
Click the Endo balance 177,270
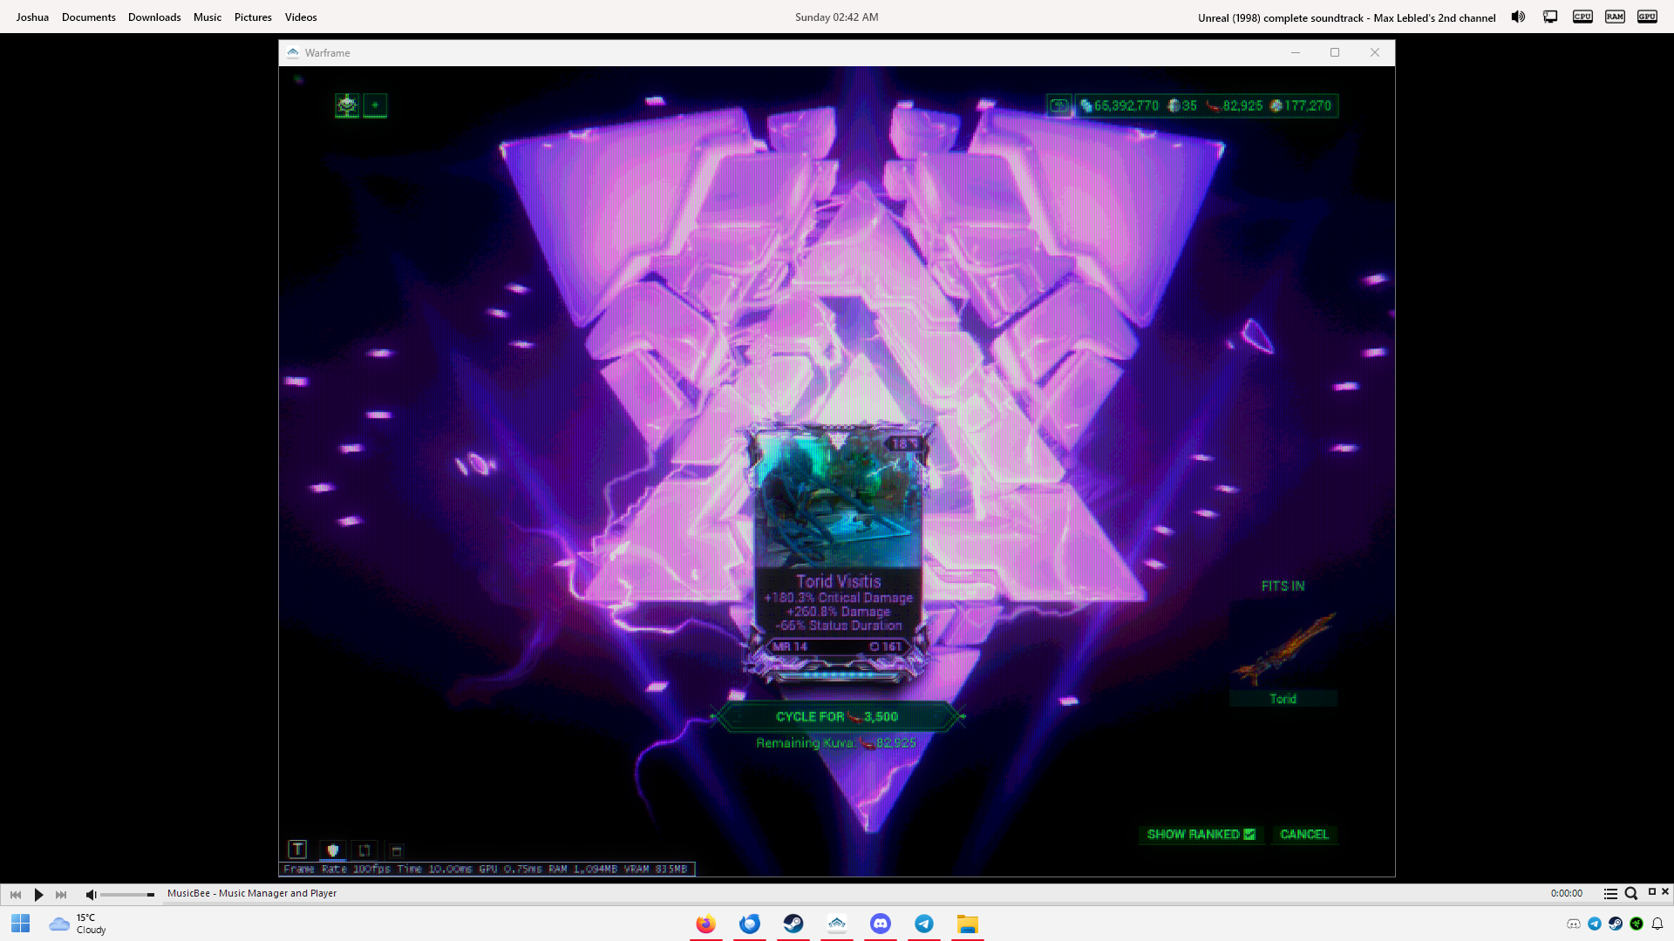pos(1301,106)
